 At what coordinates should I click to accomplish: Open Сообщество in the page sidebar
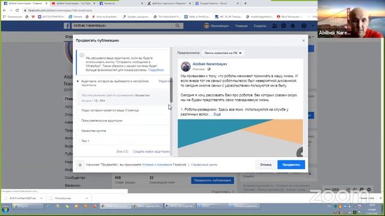75,178
